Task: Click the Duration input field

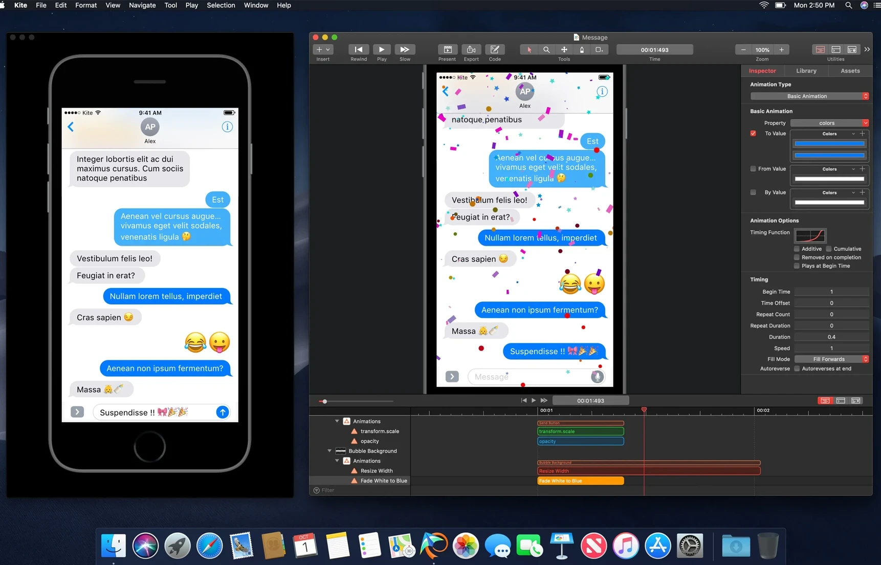Action: tap(831, 337)
